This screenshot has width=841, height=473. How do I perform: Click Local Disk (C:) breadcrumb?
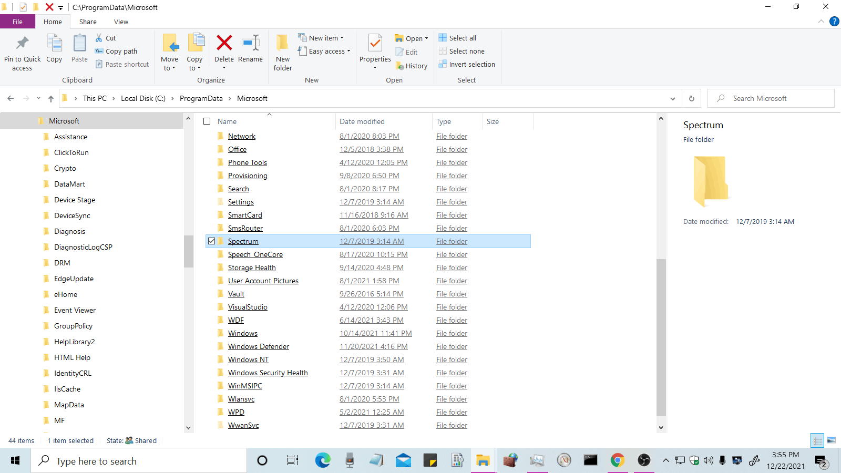tap(143, 98)
